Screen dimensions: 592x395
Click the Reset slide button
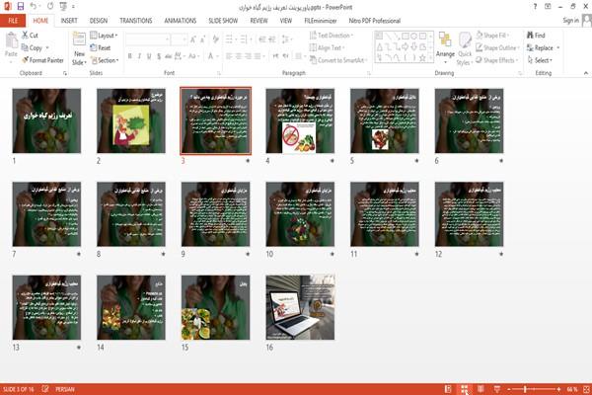(101, 47)
